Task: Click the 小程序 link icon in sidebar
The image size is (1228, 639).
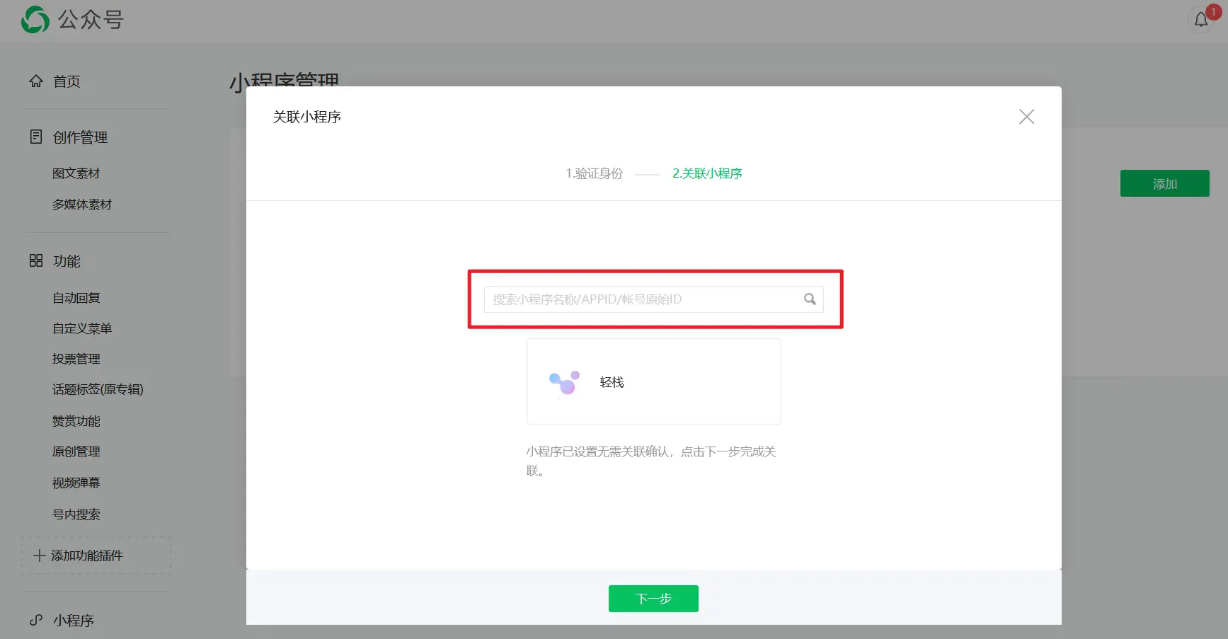Action: click(36, 621)
